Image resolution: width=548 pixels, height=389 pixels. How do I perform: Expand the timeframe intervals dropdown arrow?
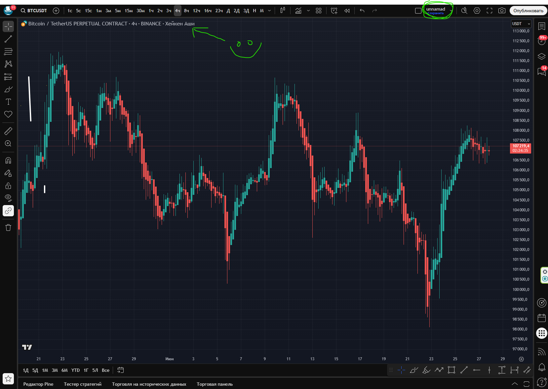[269, 11]
